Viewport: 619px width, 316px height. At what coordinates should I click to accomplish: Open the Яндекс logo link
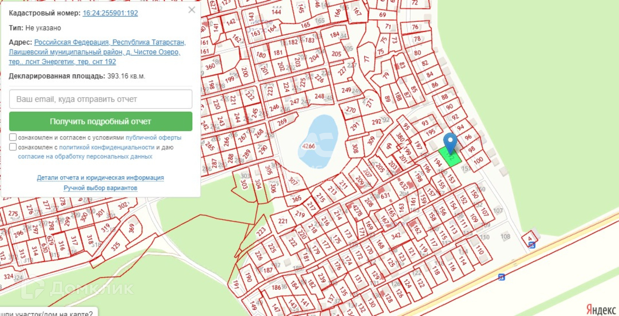601,310
